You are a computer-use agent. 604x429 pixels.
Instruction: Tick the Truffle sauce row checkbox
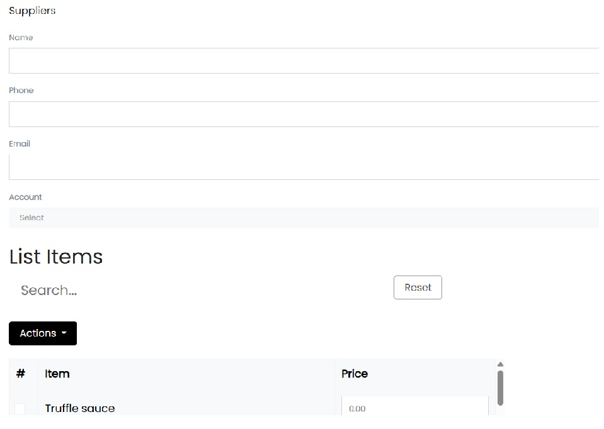coord(20,409)
